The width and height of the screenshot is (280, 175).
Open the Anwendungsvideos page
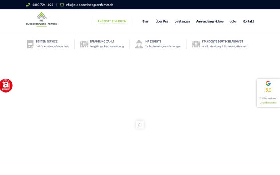(210, 21)
